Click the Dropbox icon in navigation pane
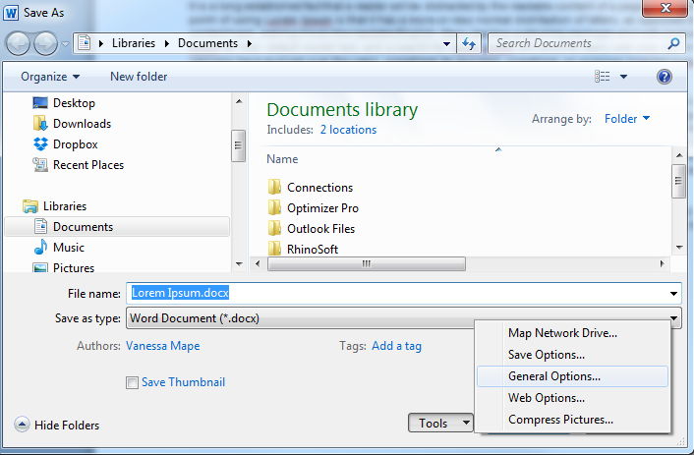Viewport: 694px width, 455px height. [x=40, y=144]
